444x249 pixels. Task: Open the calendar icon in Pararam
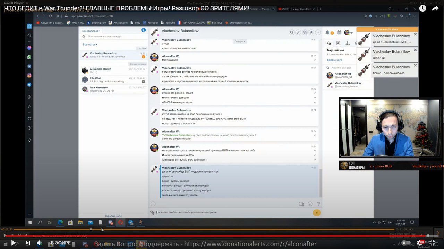339,33
